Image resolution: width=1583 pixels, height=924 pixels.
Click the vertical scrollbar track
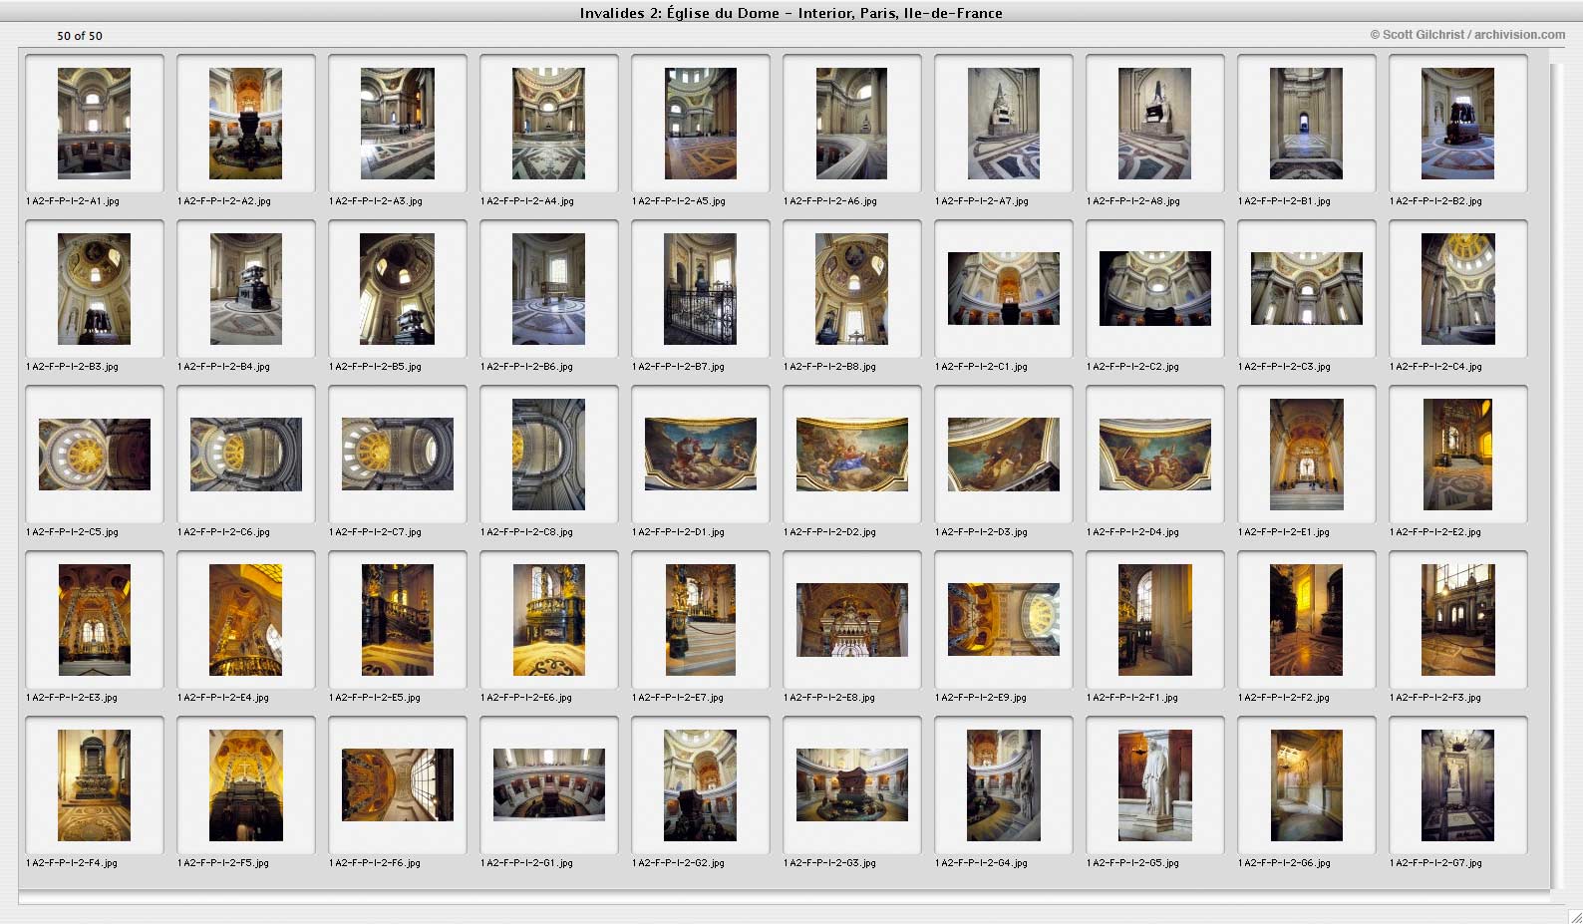pyautogui.click(x=1557, y=476)
